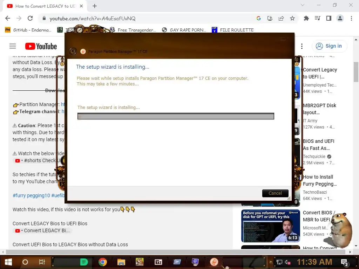The width and height of the screenshot is (359, 269).
Task: Click the muted volume tray icon
Action: click(287, 262)
